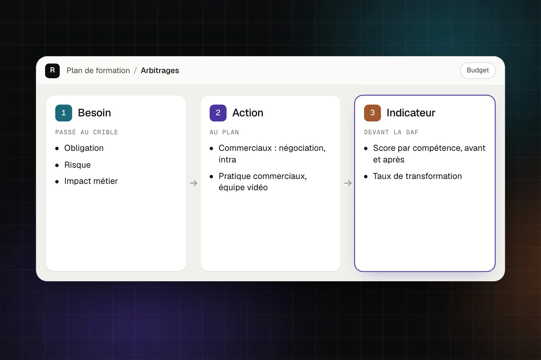Image resolution: width=541 pixels, height=360 pixels.
Task: Select the teal step 1 badge
Action: point(64,113)
